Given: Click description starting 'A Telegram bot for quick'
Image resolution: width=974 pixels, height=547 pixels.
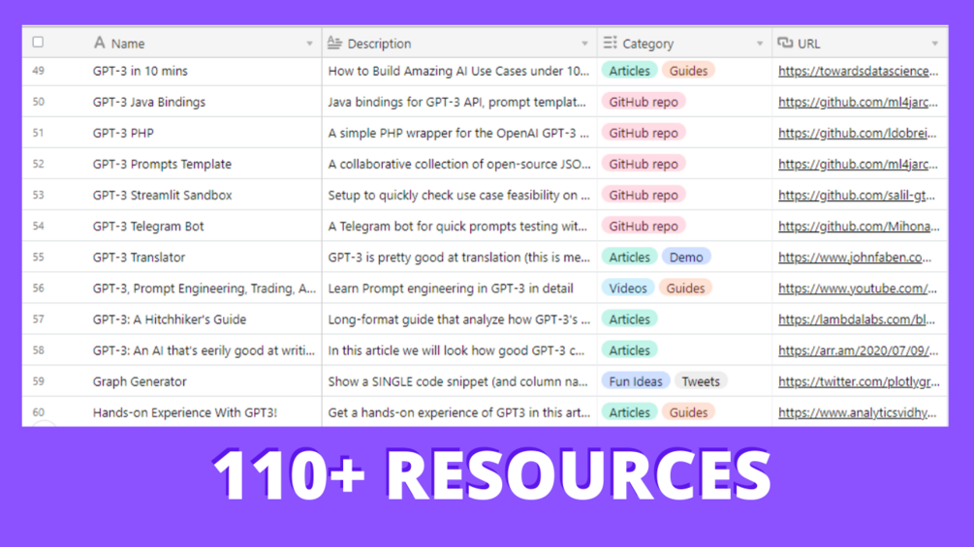Looking at the screenshot, I should point(457,226).
